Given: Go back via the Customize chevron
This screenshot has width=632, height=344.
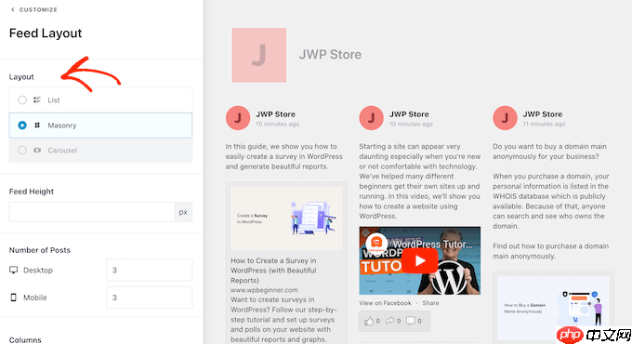Looking at the screenshot, I should [12, 9].
